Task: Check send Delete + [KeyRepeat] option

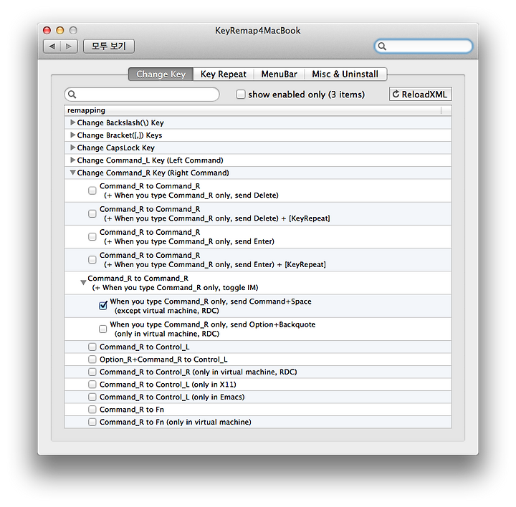Action: click(92, 213)
